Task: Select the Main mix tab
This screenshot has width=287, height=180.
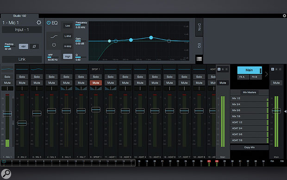Action: pyautogui.click(x=250, y=70)
